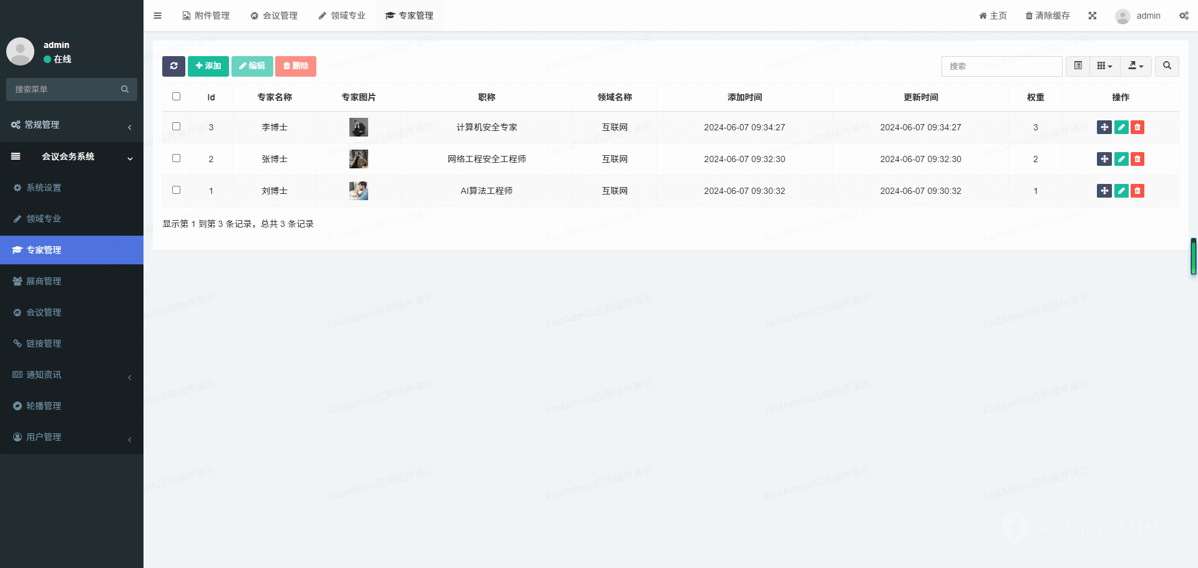Screen dimensions: 1198x568
Task: Check the checkbox for row Id 1
Action: pyautogui.click(x=176, y=190)
